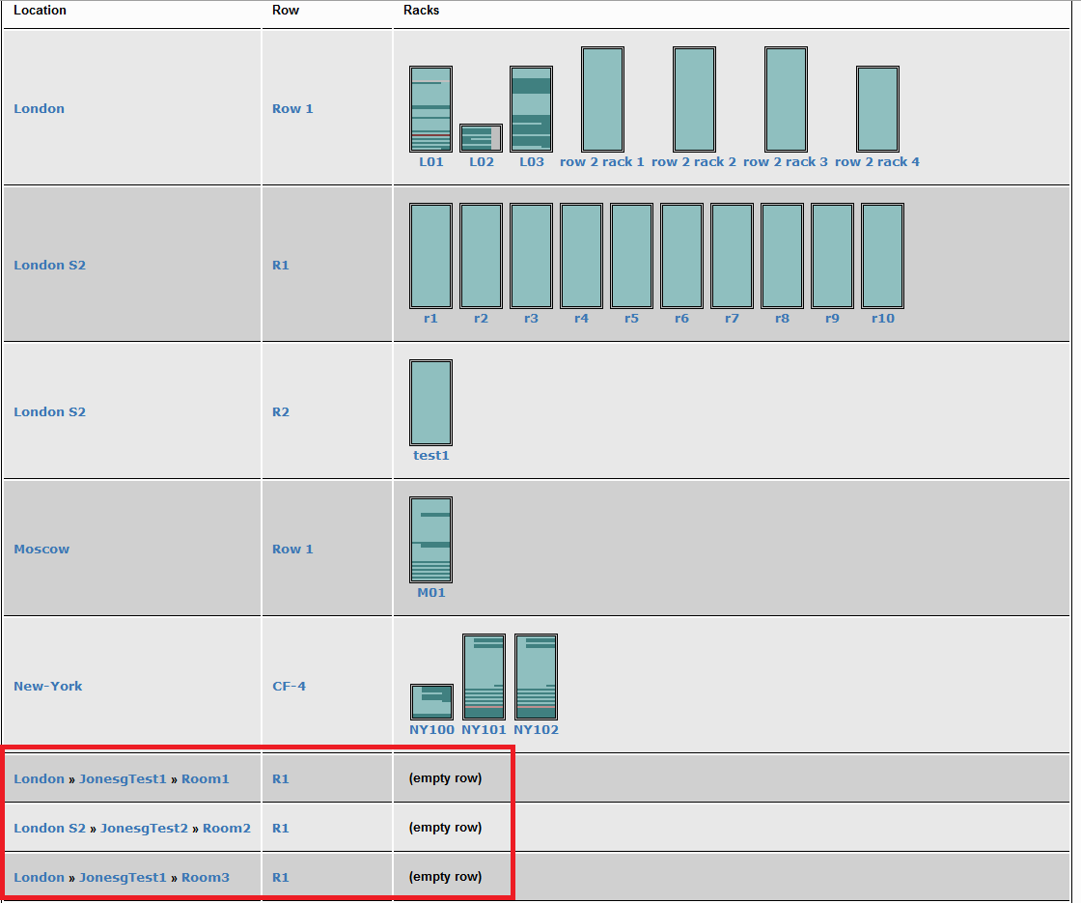This screenshot has height=903, width=1081.
Task: Open the r10 rack thumbnail
Action: point(882,256)
